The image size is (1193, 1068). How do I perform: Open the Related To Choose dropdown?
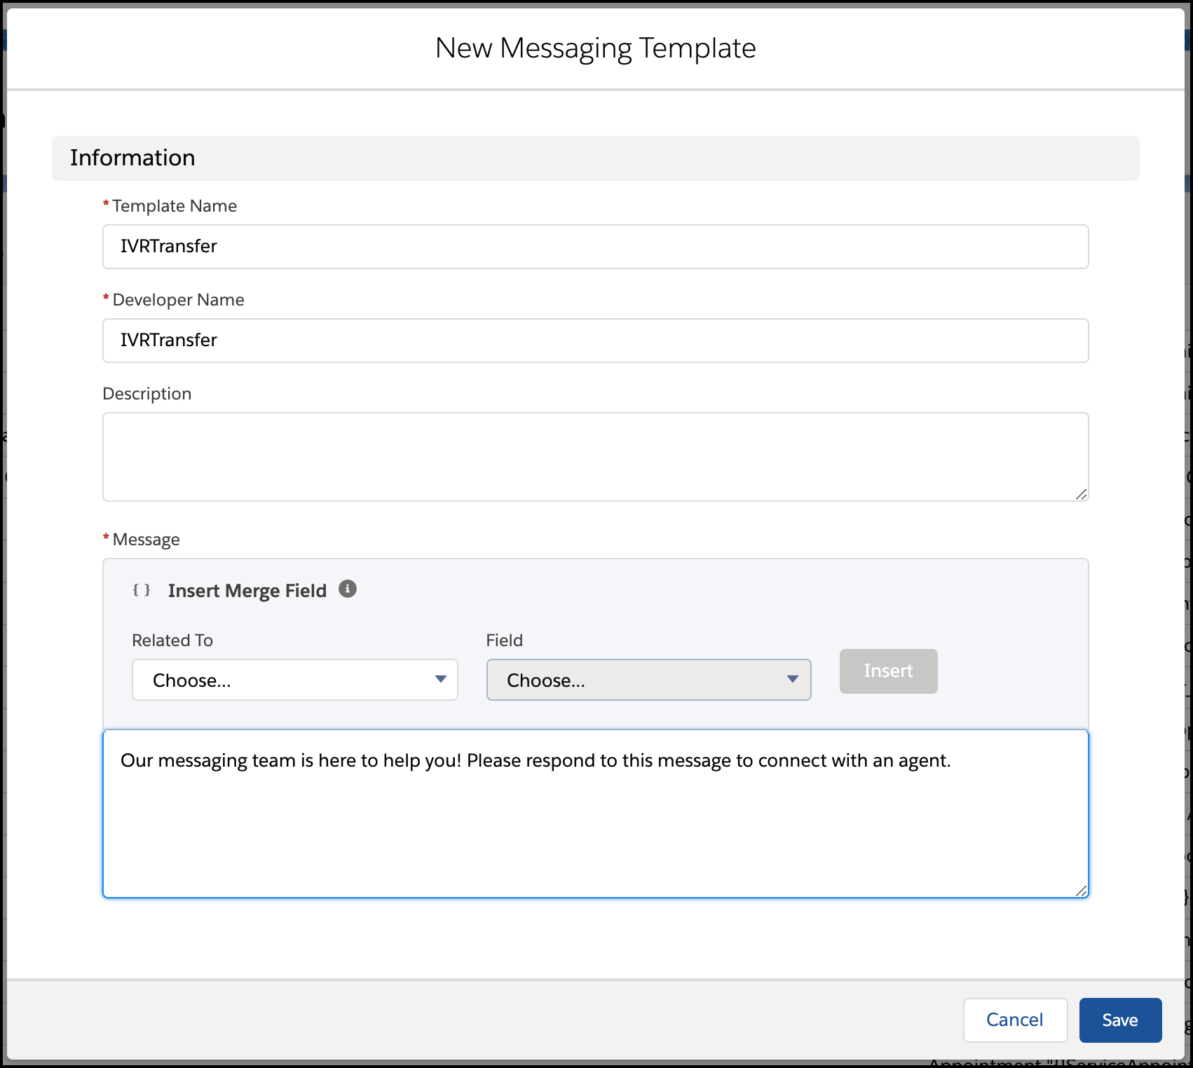294,679
